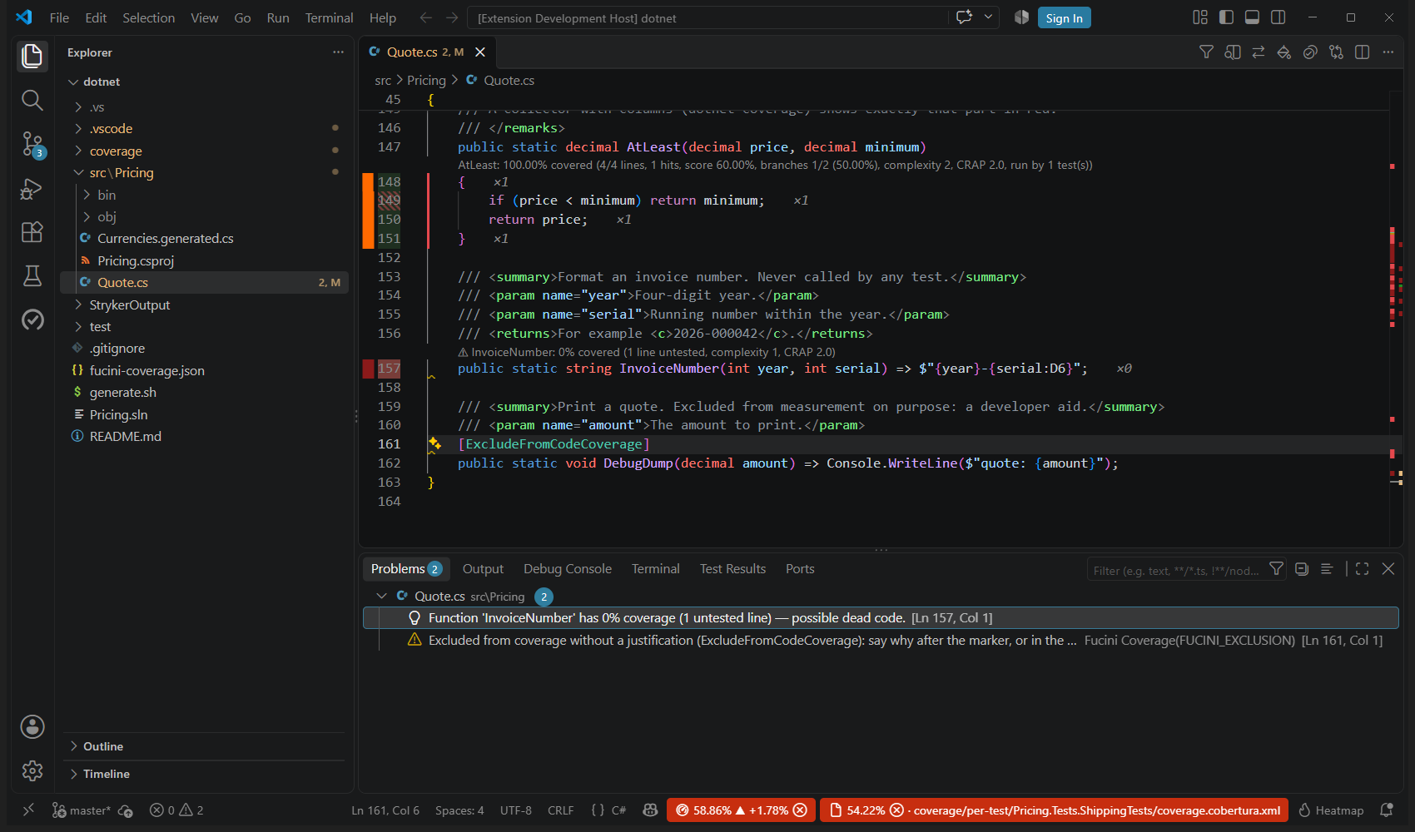This screenshot has height=832, width=1415.
Task: Open the Copilot status icon in status bar
Action: click(x=651, y=810)
